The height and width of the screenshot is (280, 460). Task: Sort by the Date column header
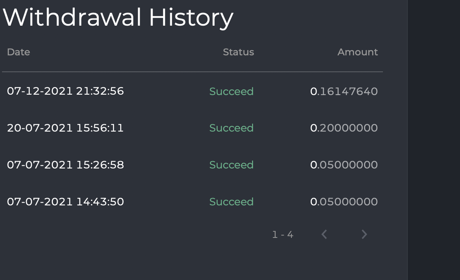(18, 52)
